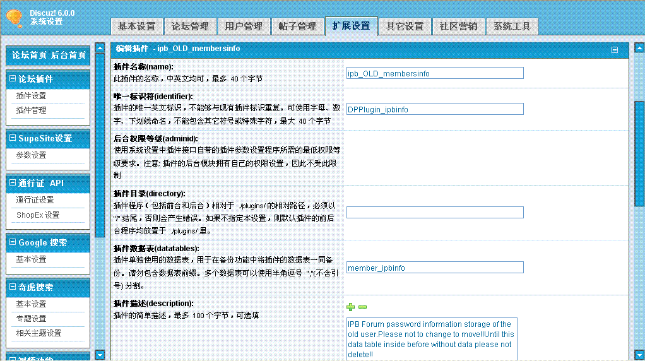The height and width of the screenshot is (361, 645).
Task: Click the 插件描述(description) label
Action: (153, 304)
